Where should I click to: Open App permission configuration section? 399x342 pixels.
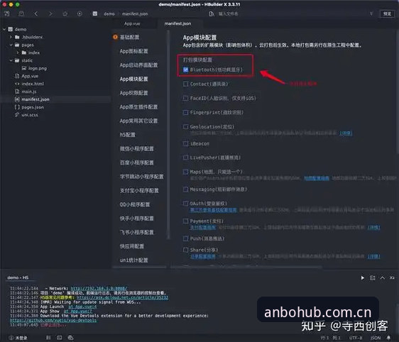134,93
